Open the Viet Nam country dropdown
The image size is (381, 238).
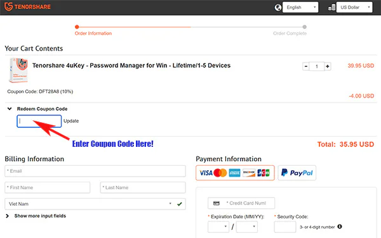click(x=95, y=204)
